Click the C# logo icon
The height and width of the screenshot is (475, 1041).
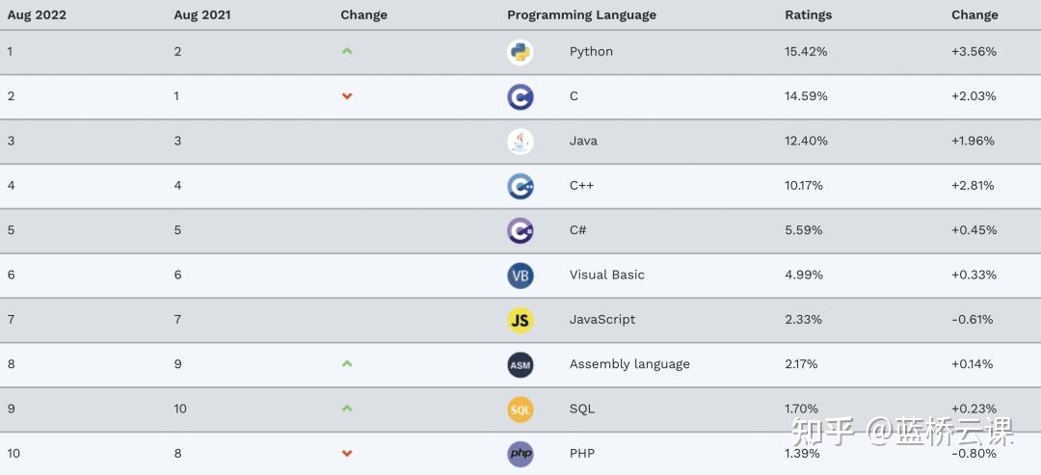tap(520, 231)
